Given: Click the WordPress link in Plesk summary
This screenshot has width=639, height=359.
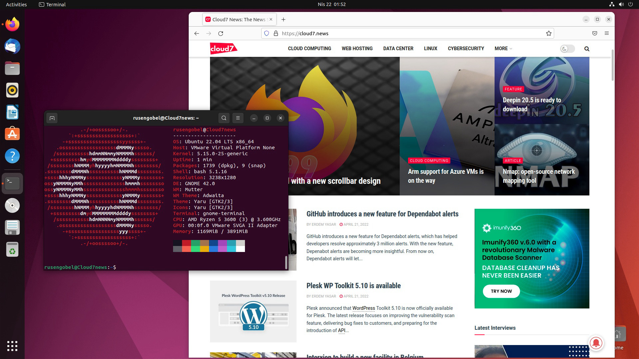Looking at the screenshot, I should click(363, 308).
